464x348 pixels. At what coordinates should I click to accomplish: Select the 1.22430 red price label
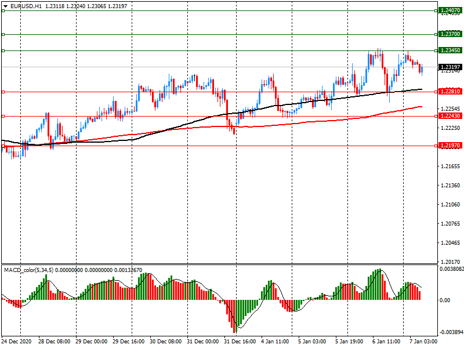click(450, 116)
